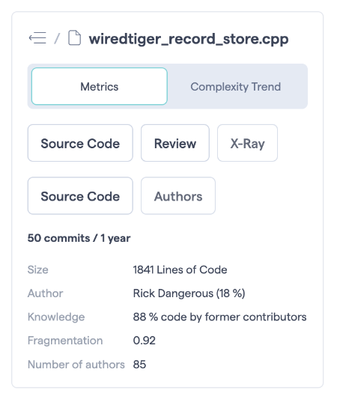Select the Size label
The image size is (337, 399).
pos(38,269)
